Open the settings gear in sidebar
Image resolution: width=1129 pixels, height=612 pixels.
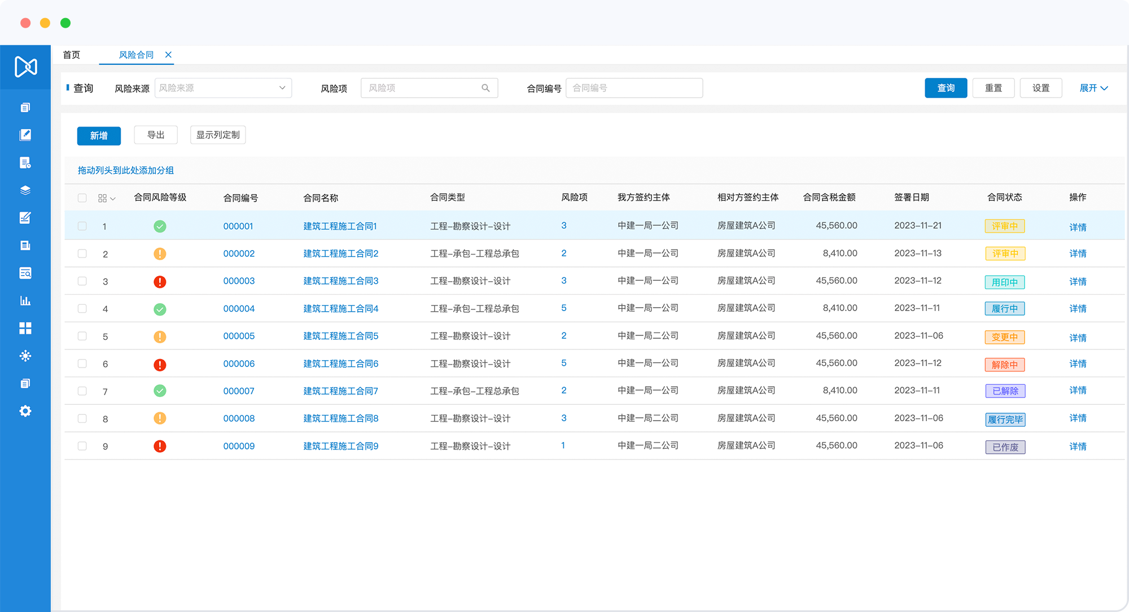[25, 411]
